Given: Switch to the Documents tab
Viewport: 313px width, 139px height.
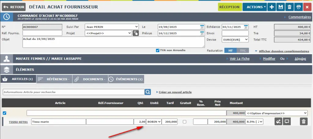Looking at the screenshot, I should (x=90, y=79).
